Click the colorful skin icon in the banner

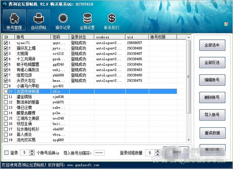click(226, 24)
